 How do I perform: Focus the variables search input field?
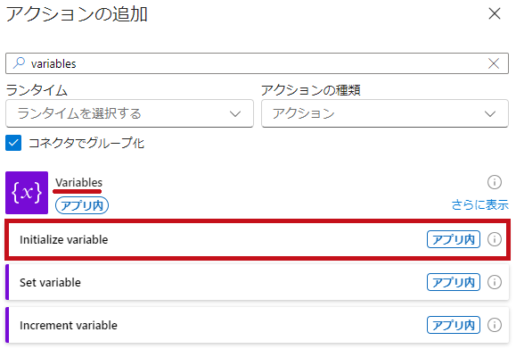click(x=257, y=63)
